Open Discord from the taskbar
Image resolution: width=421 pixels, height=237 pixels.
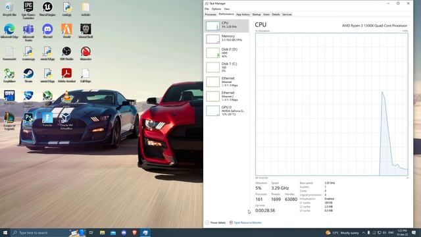124,232
